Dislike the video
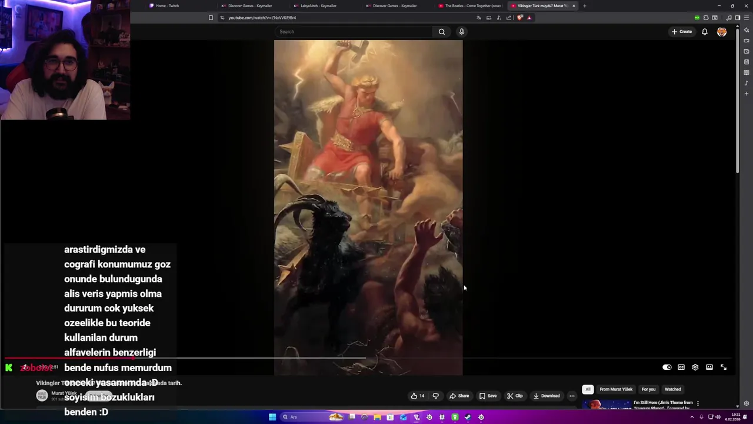Viewport: 753px width, 424px height. pos(436,396)
